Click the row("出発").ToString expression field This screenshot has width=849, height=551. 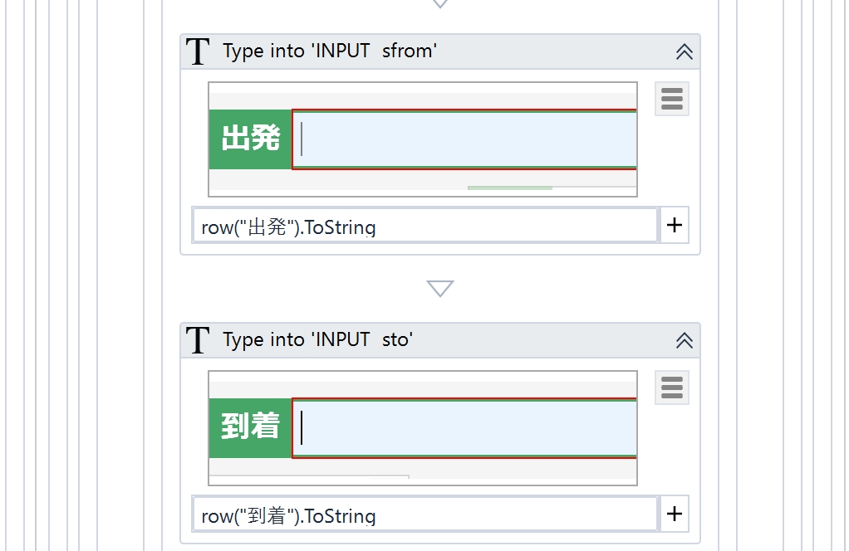[x=425, y=226]
